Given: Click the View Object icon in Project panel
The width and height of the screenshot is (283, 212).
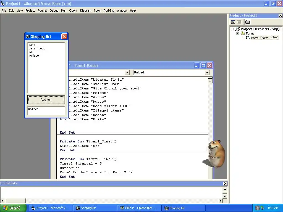Looking at the screenshot, I should coord(239,22).
